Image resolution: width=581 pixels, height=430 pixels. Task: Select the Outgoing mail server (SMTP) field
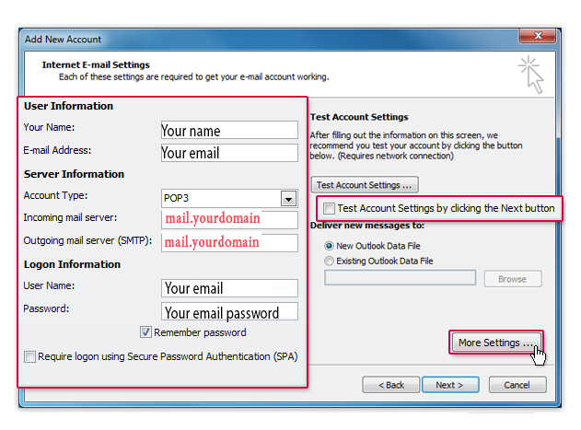(229, 242)
